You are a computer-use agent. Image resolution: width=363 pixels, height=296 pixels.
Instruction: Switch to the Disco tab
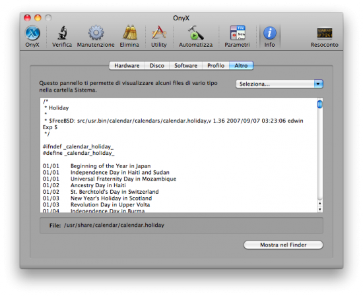tap(156, 66)
